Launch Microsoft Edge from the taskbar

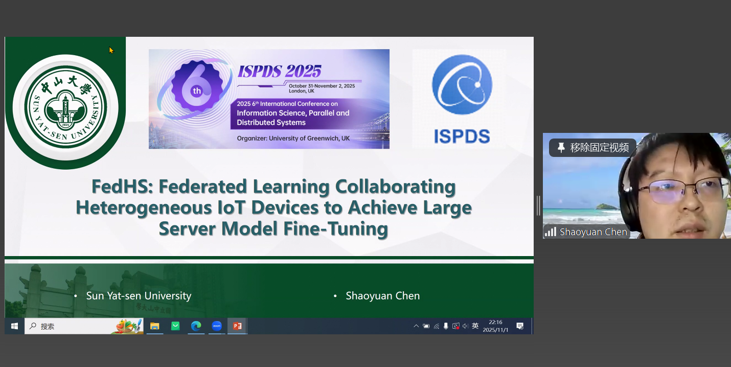tap(196, 326)
